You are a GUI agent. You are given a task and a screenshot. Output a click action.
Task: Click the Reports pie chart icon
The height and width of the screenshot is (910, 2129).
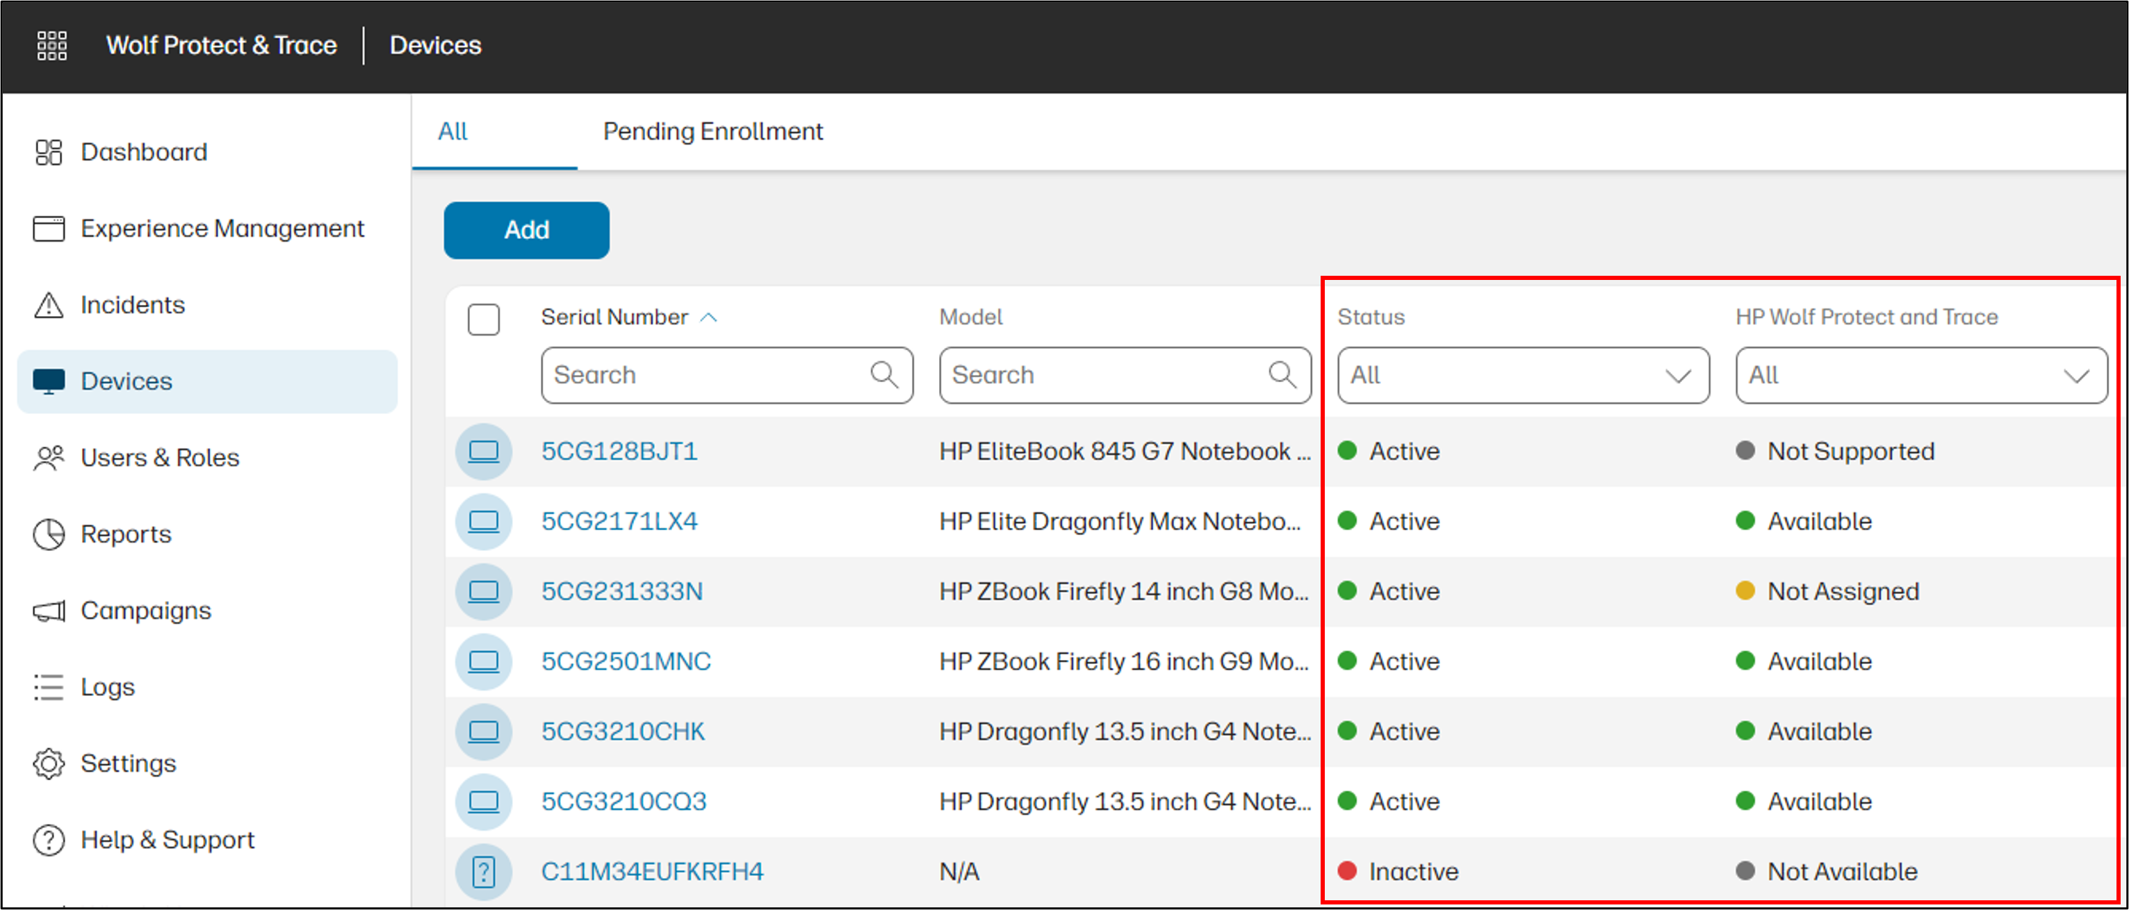[x=48, y=533]
